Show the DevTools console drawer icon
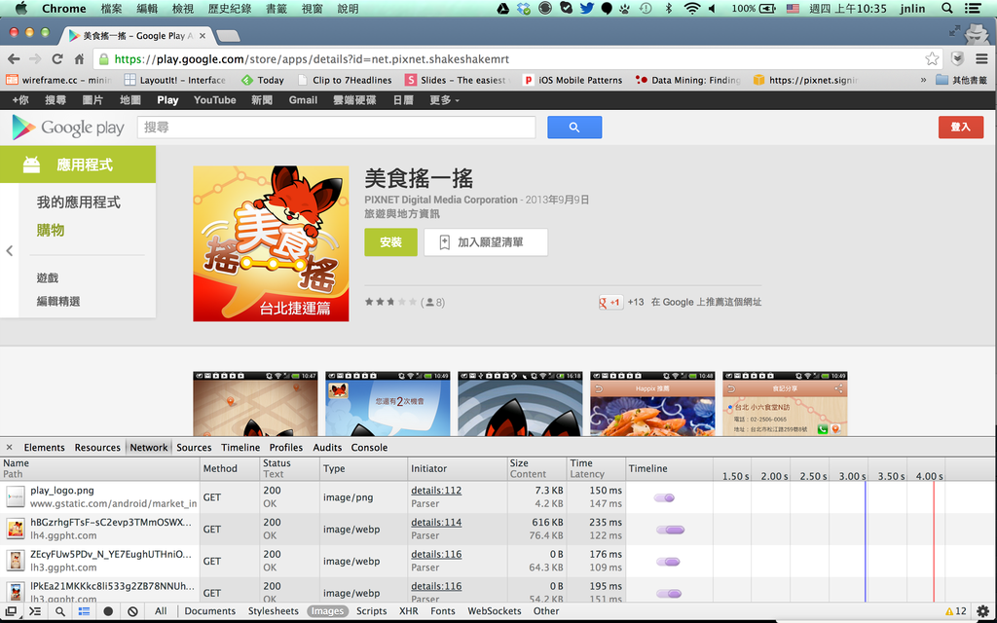The image size is (997, 623). pos(35,611)
